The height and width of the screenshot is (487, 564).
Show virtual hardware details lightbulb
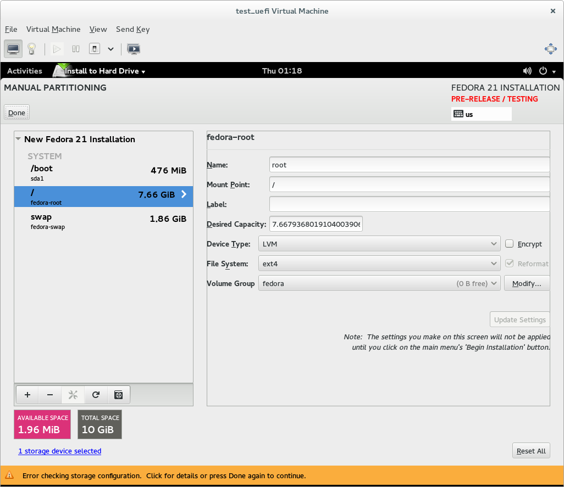tap(32, 49)
